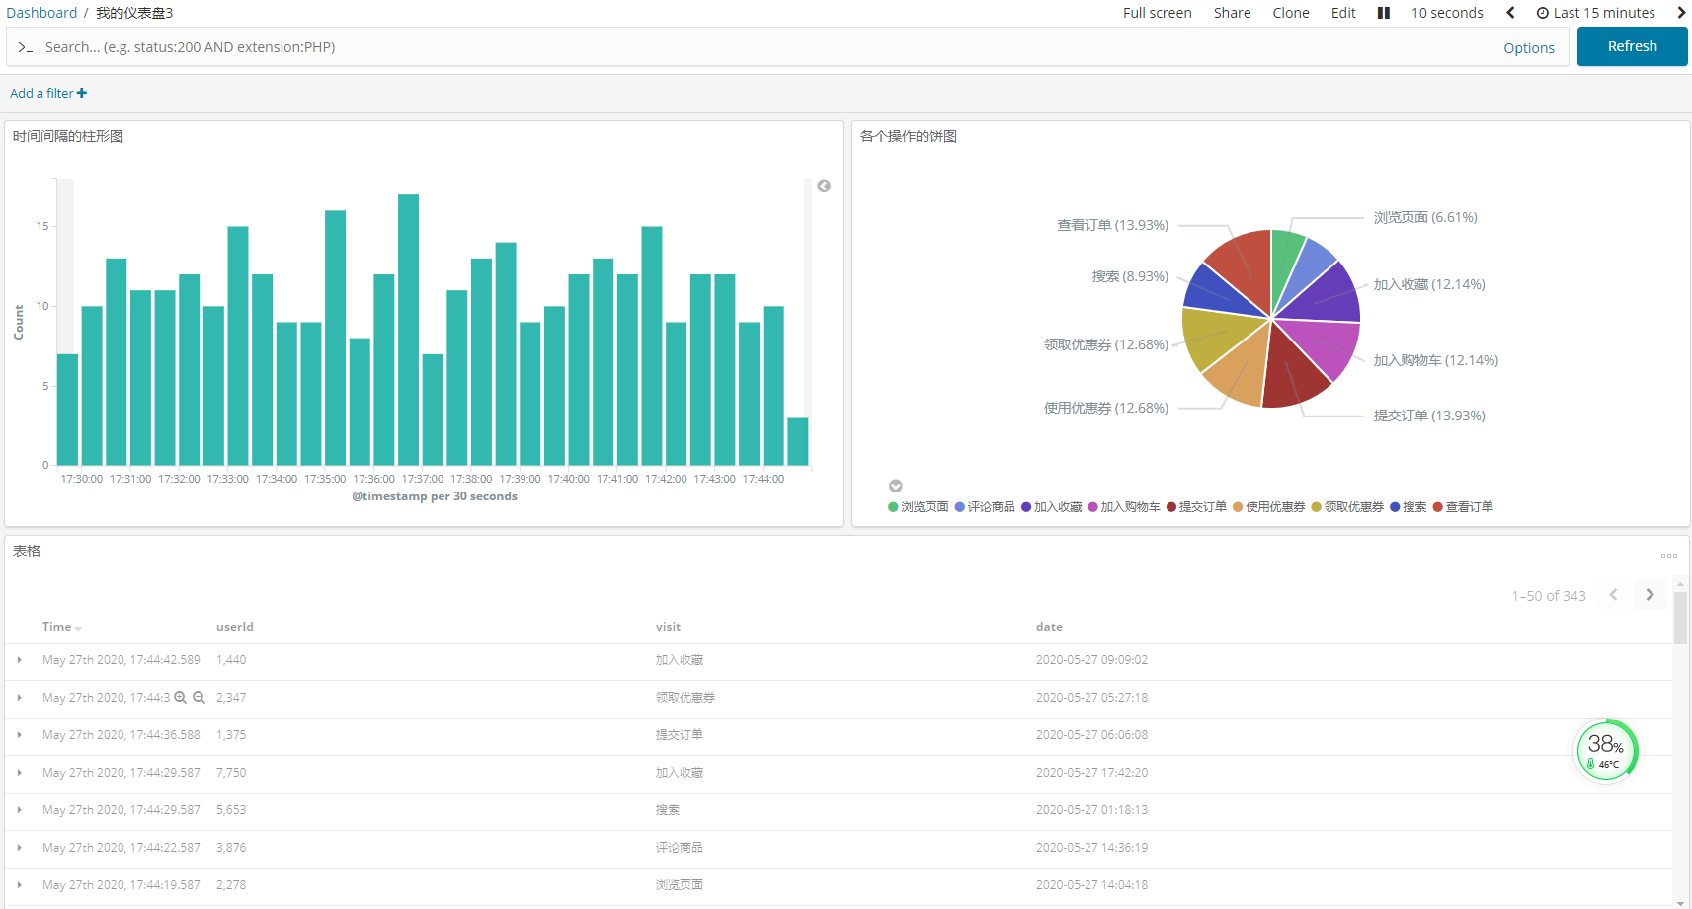Toggle 评论商品 legend color dot
1692x909 pixels.
[x=960, y=507]
